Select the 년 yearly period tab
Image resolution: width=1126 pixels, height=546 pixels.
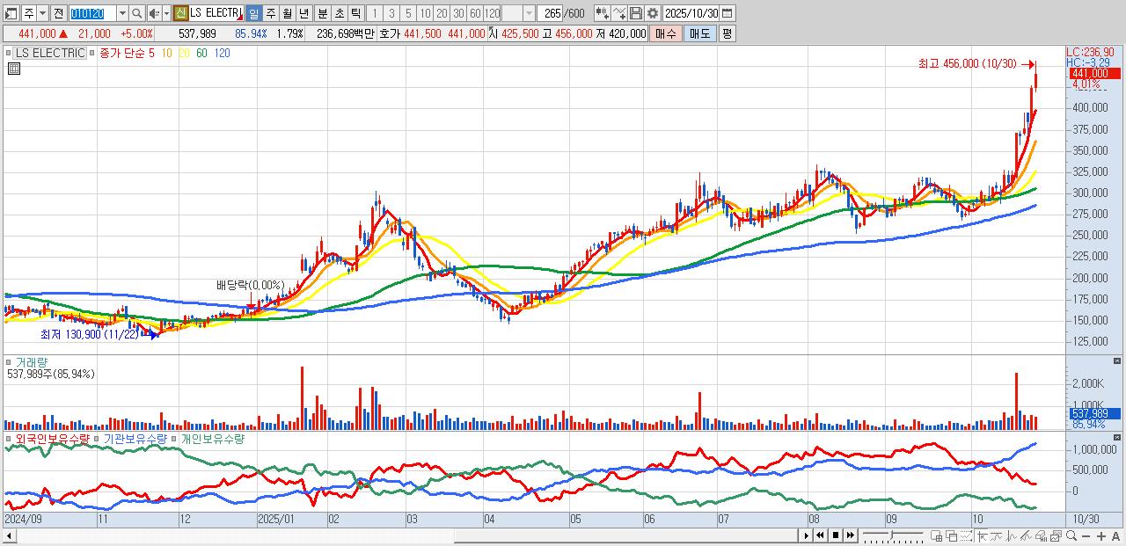[304, 13]
